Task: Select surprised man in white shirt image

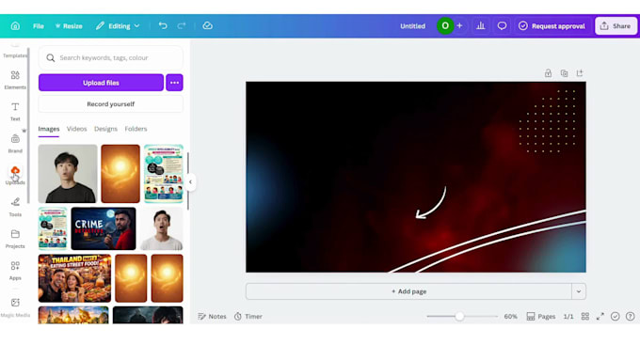Action: coord(162,228)
